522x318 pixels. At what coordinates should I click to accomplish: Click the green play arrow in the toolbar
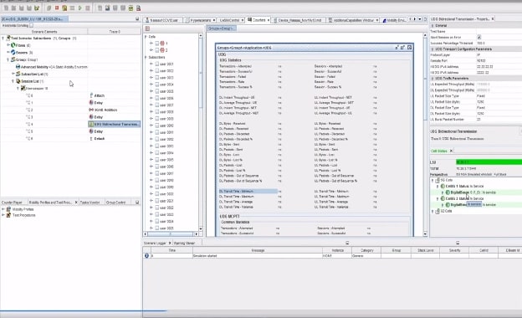coord(80,8)
